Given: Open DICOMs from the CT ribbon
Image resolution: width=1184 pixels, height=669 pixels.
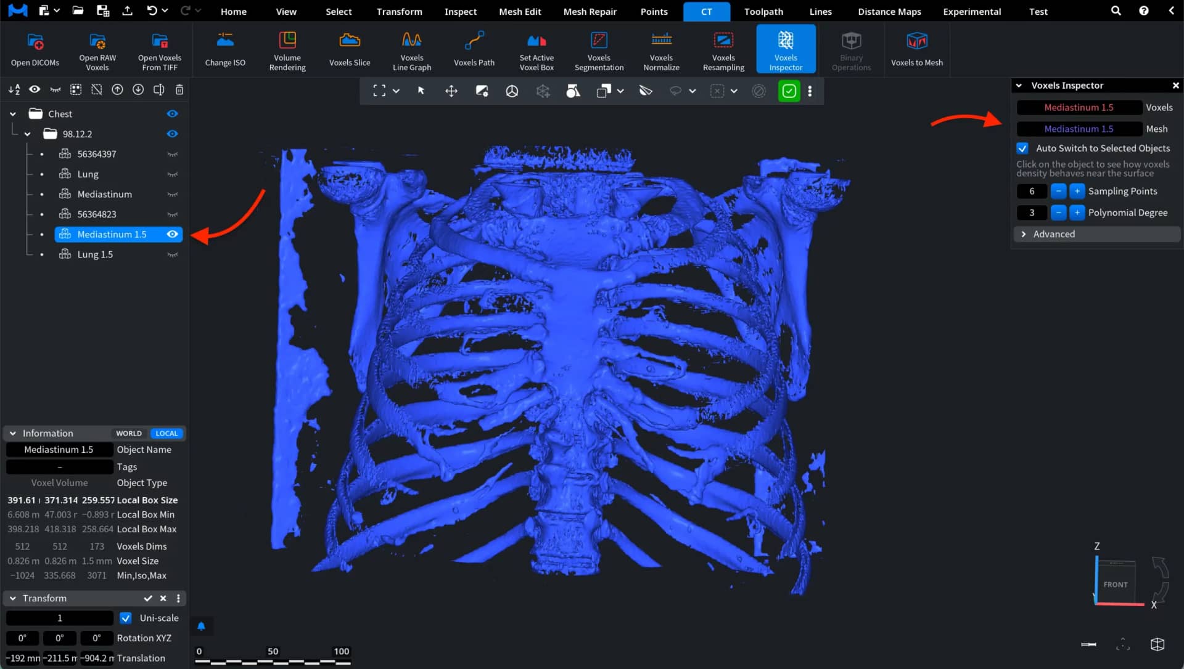Looking at the screenshot, I should click(35, 50).
